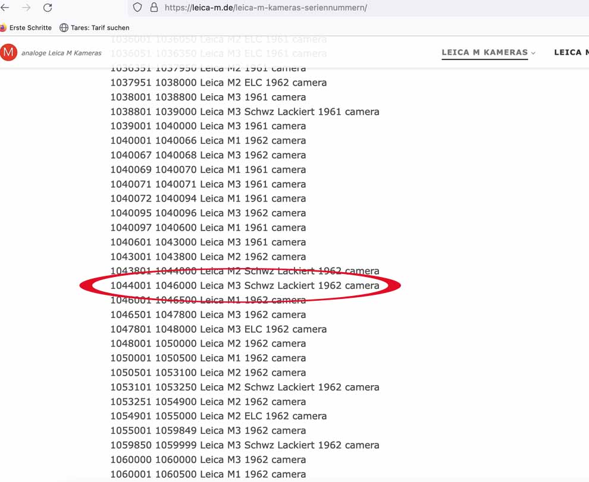
Task: Click the globe icon beside Tares bookmark
Action: pyautogui.click(x=64, y=28)
